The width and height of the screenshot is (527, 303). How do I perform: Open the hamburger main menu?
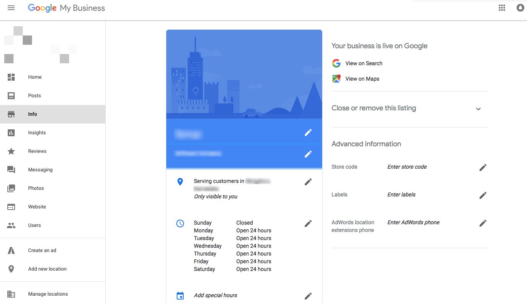11,8
